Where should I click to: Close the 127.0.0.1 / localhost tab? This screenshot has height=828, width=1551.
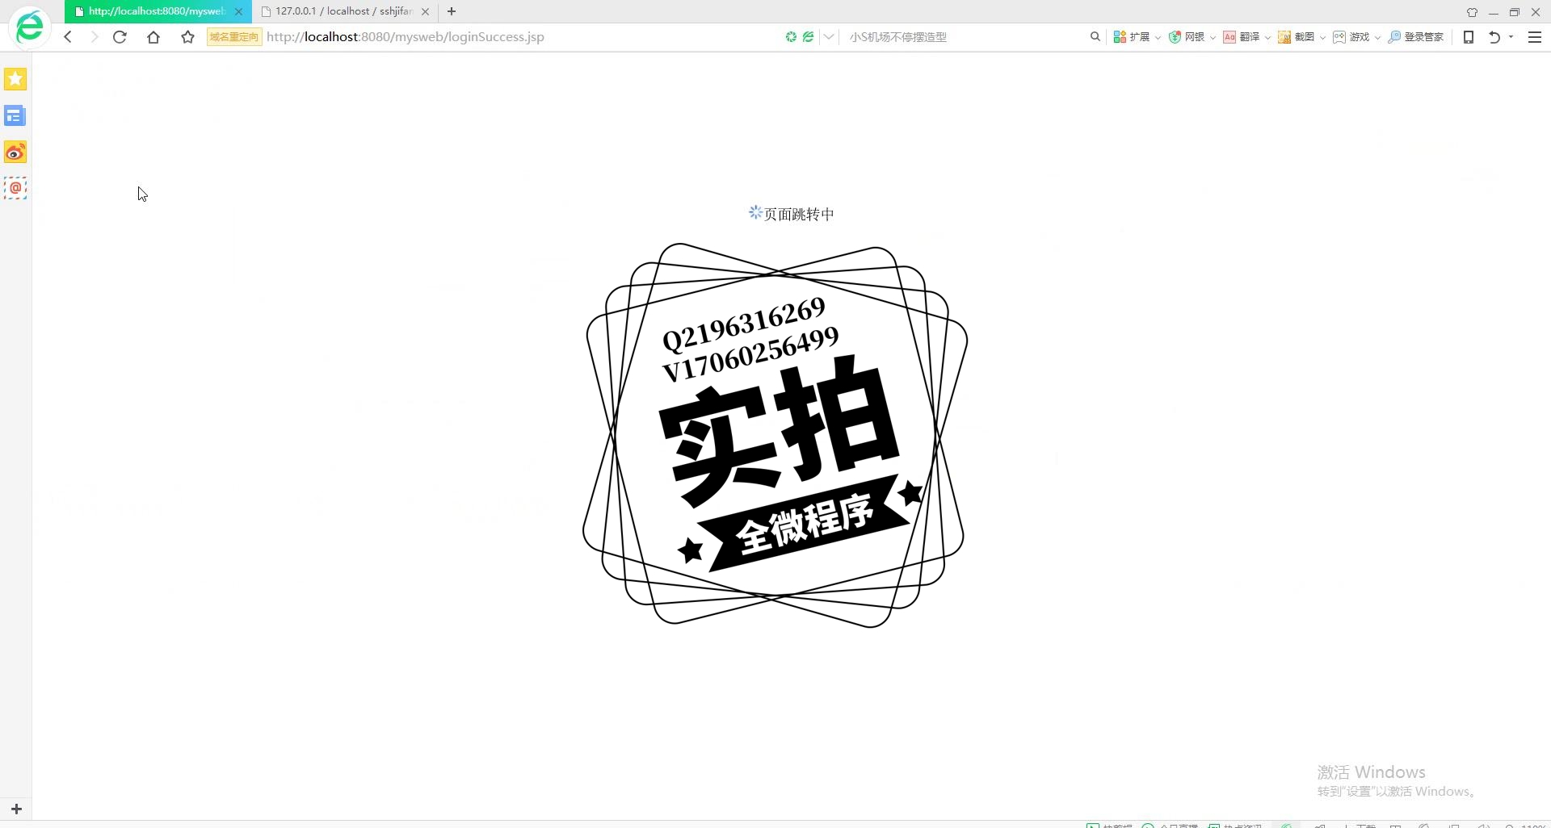425,11
